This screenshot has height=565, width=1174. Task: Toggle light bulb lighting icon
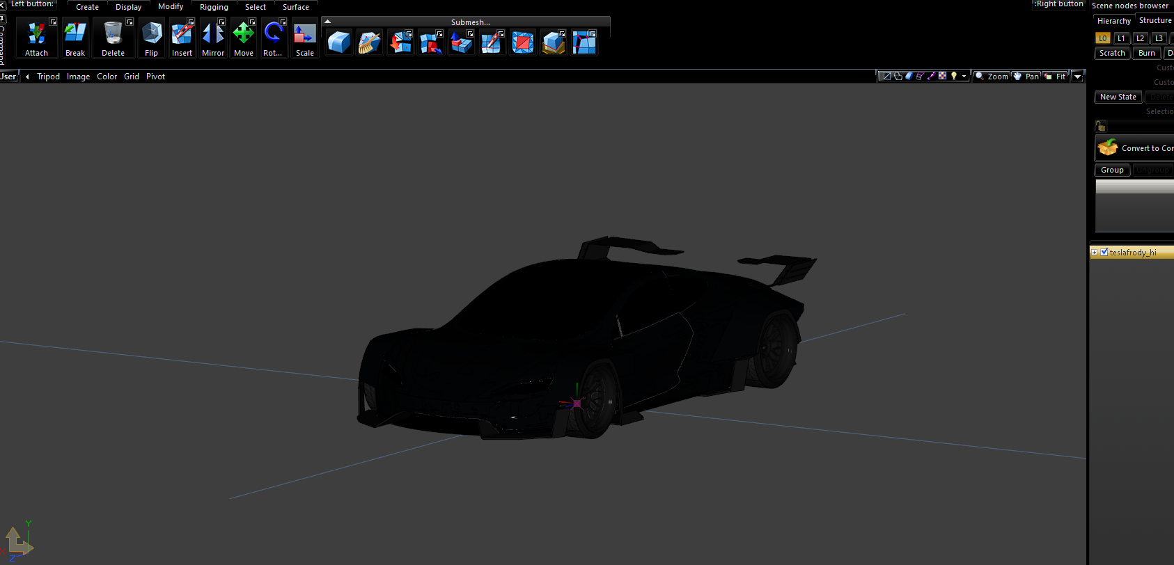point(954,77)
